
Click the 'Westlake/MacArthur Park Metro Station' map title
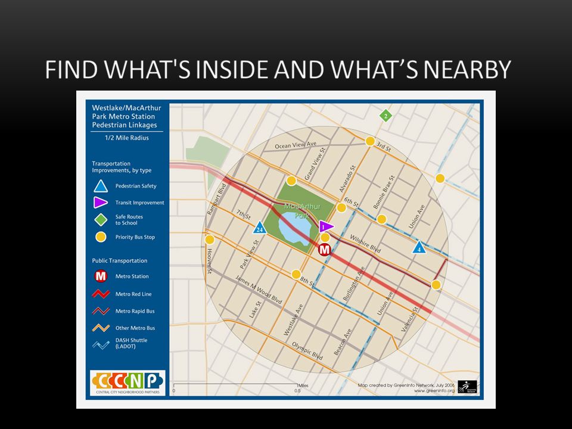[126, 116]
